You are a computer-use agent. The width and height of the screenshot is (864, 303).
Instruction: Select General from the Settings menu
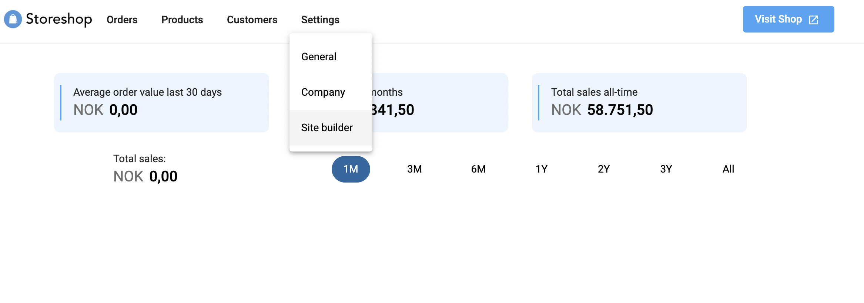tap(319, 57)
